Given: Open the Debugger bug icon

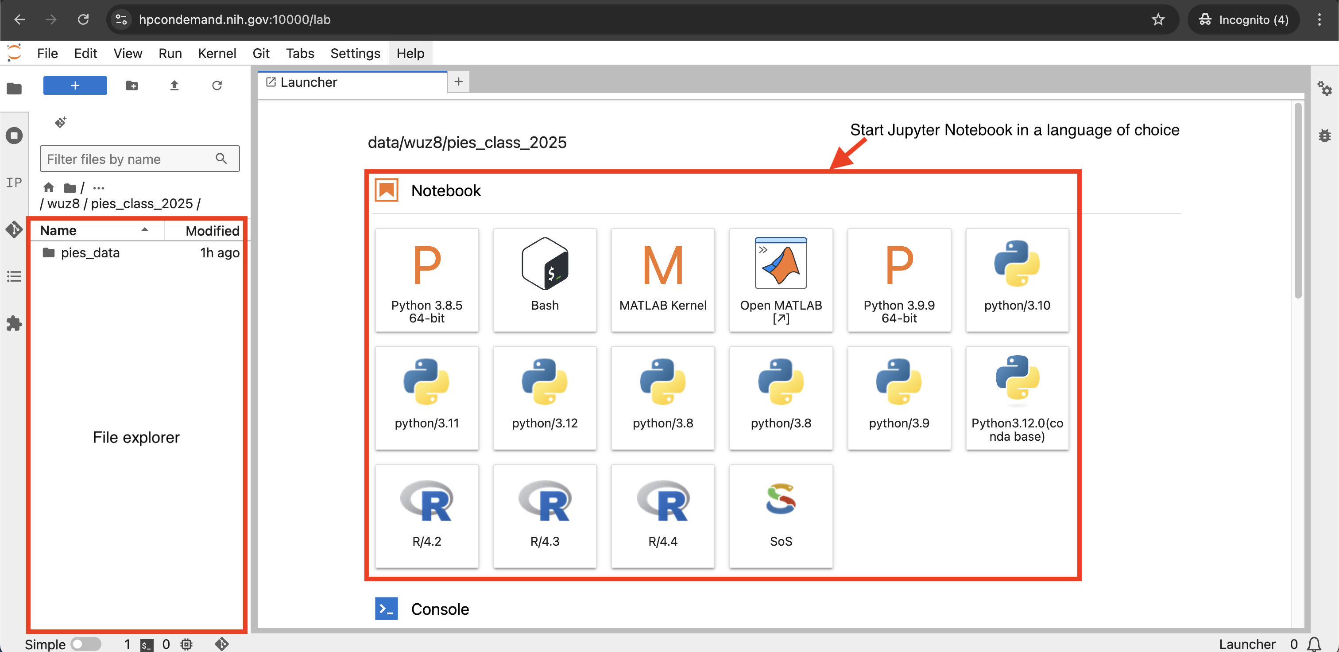Looking at the screenshot, I should pos(1324,136).
